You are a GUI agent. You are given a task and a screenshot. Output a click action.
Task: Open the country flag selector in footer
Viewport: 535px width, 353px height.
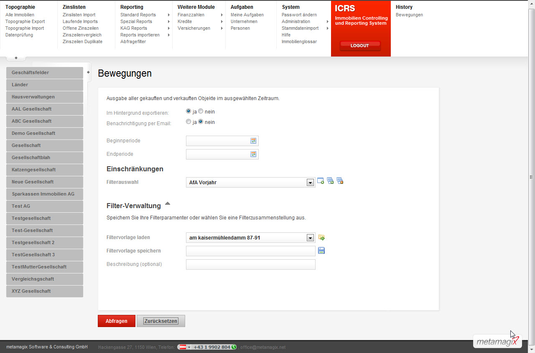click(184, 347)
